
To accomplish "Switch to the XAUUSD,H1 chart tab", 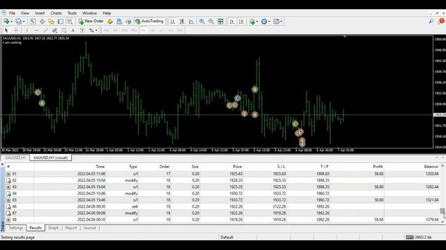I will 15,158.
